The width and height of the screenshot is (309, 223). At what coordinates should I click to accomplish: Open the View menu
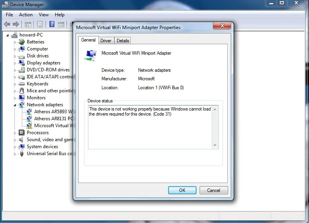[44, 15]
